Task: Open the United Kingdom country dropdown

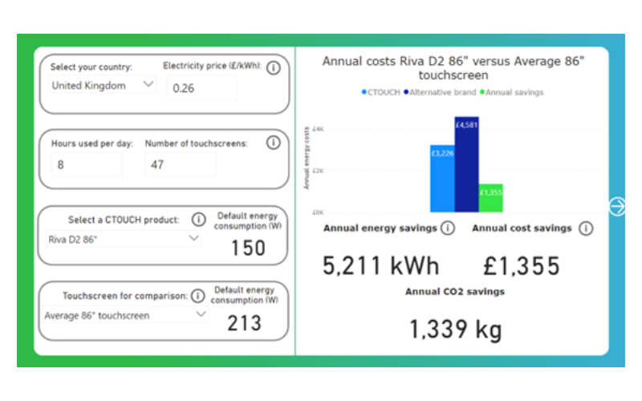Action: [103, 85]
